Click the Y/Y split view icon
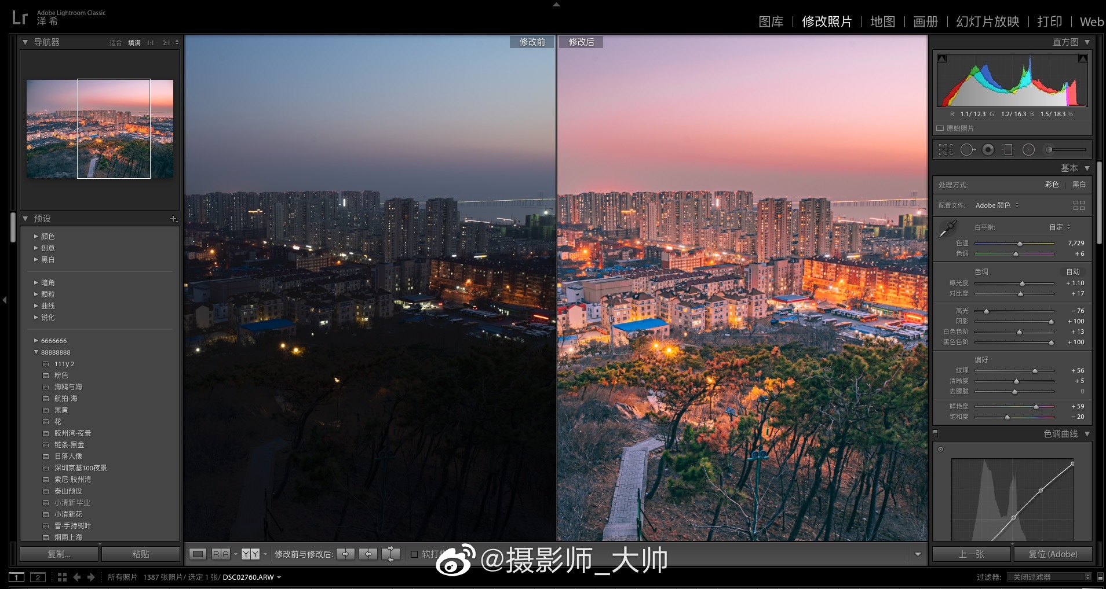The image size is (1106, 589). point(250,554)
